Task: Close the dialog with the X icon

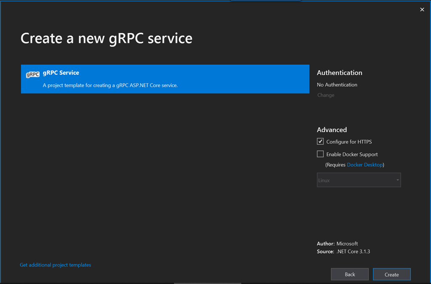Action: tap(422, 10)
